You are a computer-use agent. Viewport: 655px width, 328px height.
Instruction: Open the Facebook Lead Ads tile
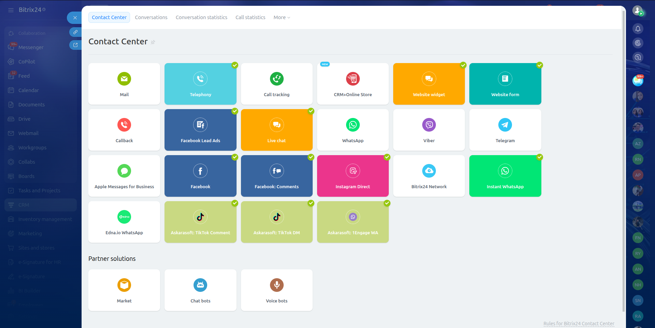pos(200,130)
